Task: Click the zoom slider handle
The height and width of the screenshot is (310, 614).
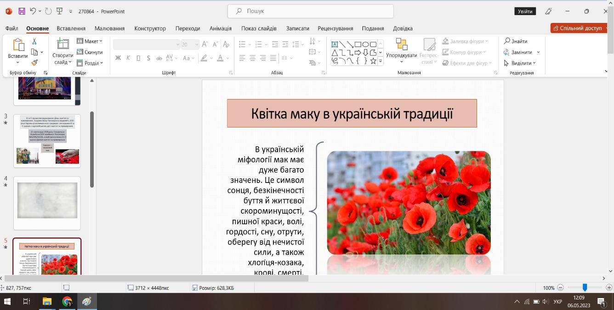Action: (585, 288)
